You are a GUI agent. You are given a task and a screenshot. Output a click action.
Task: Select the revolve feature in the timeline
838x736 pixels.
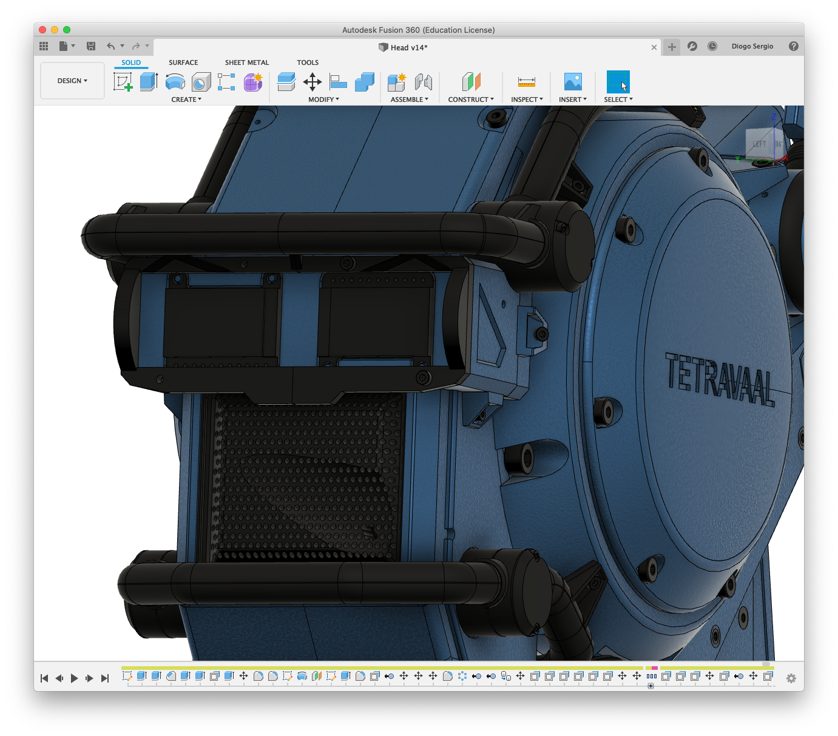tap(302, 676)
